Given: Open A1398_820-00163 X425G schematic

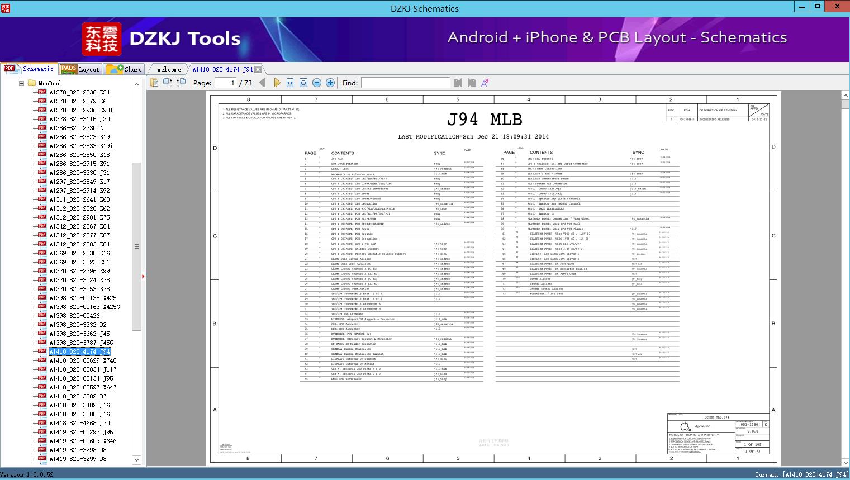Looking at the screenshot, I should [84, 307].
